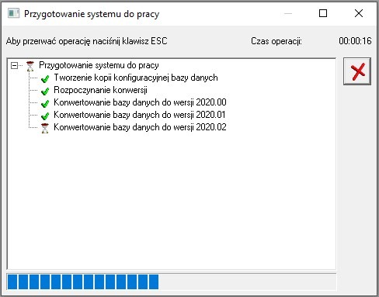The image size is (379, 297).
Task: Select the root row 'Przygotowanie systemu do pracy' in tree
Action: [x=99, y=65]
